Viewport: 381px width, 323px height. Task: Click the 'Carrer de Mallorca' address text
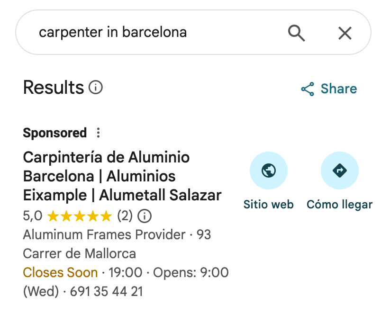point(79,253)
